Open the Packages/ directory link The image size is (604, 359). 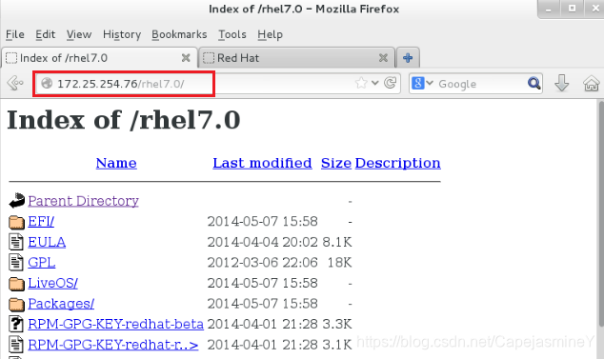[x=61, y=304]
